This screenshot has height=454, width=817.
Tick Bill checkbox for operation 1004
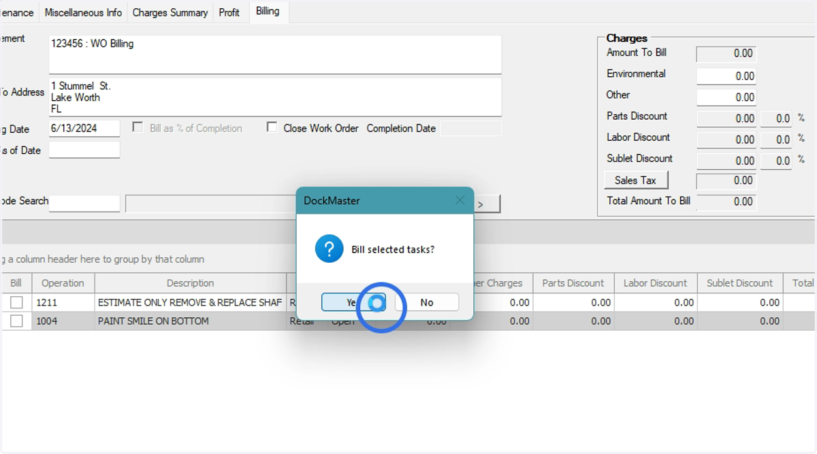coord(16,321)
